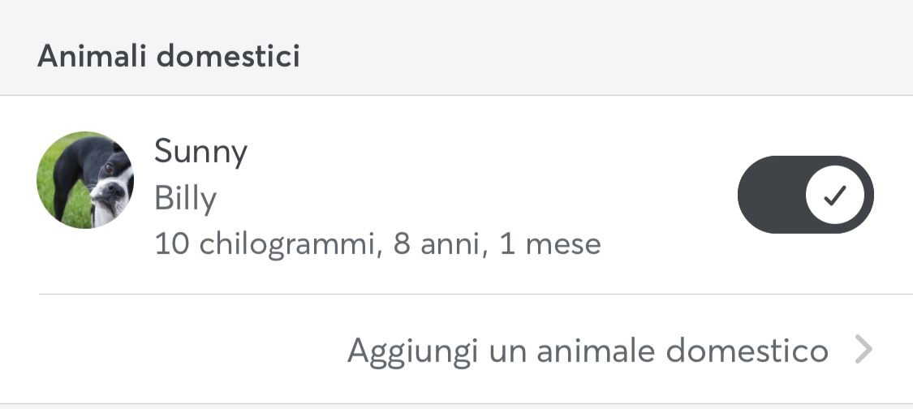The height and width of the screenshot is (409, 913).
Task: Disable the Sunny pet toggle switch
Action: coord(805,195)
